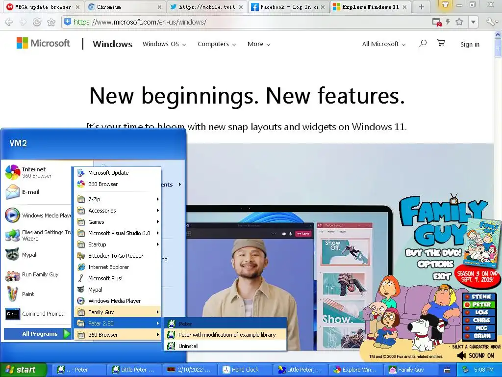This screenshot has width=502, height=377.
Task: Expand All Microsoft dropdown
Action: coord(384,44)
